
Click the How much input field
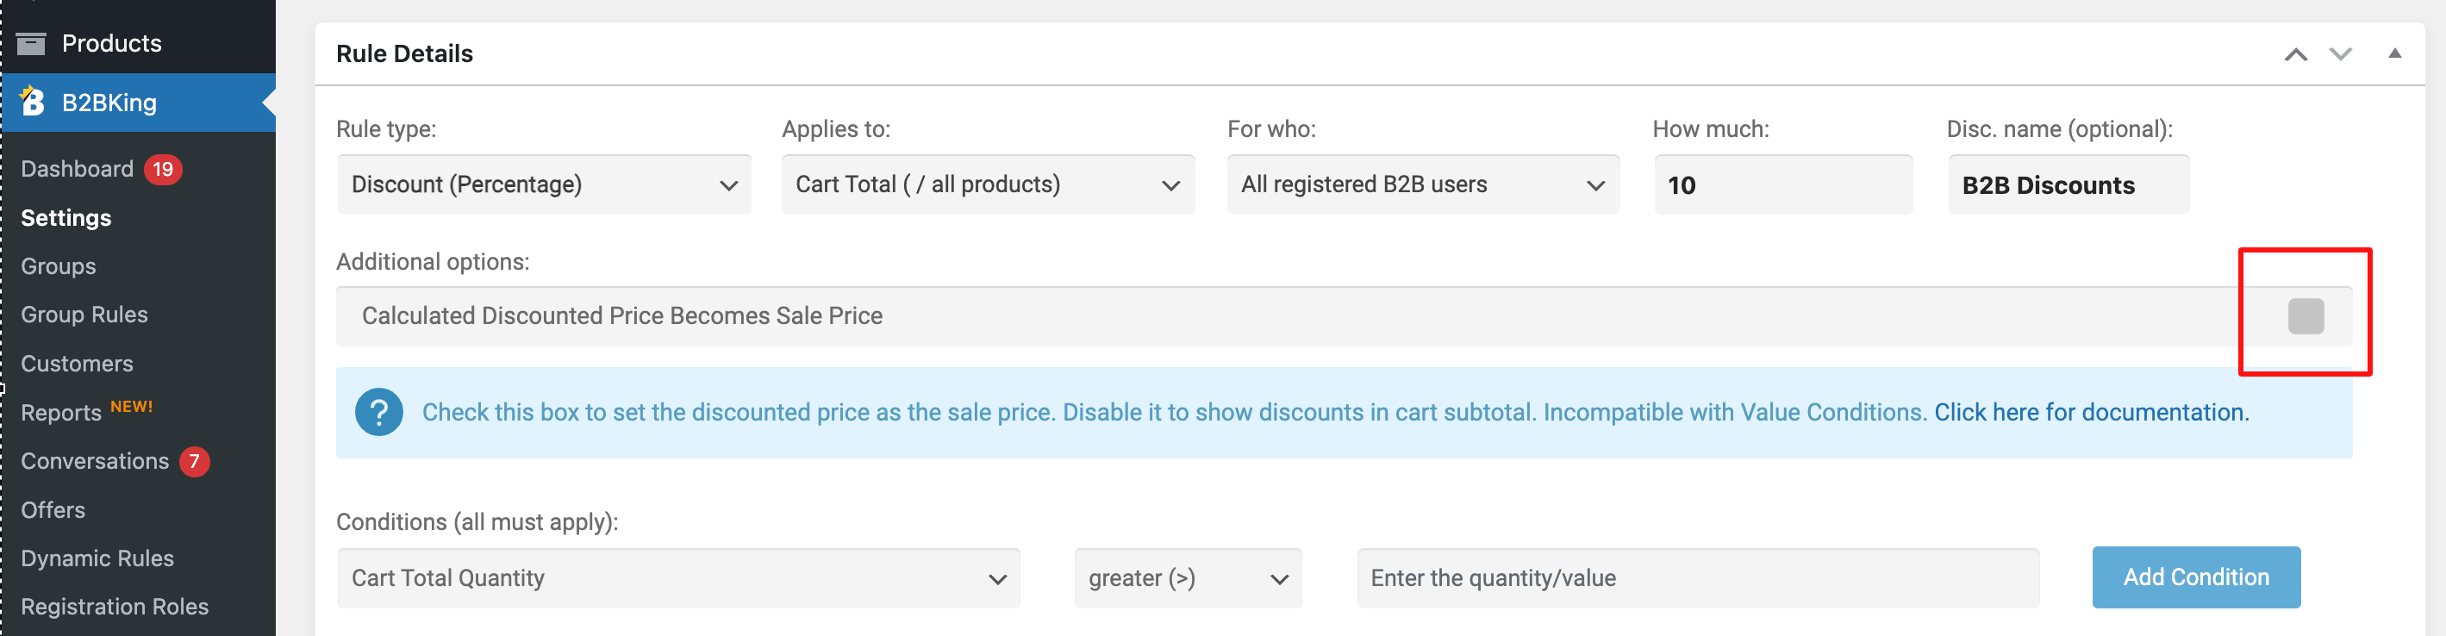[1782, 184]
